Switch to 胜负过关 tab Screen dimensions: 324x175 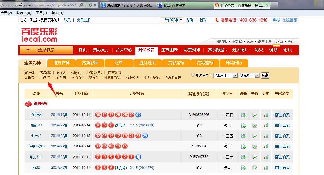(x=148, y=63)
